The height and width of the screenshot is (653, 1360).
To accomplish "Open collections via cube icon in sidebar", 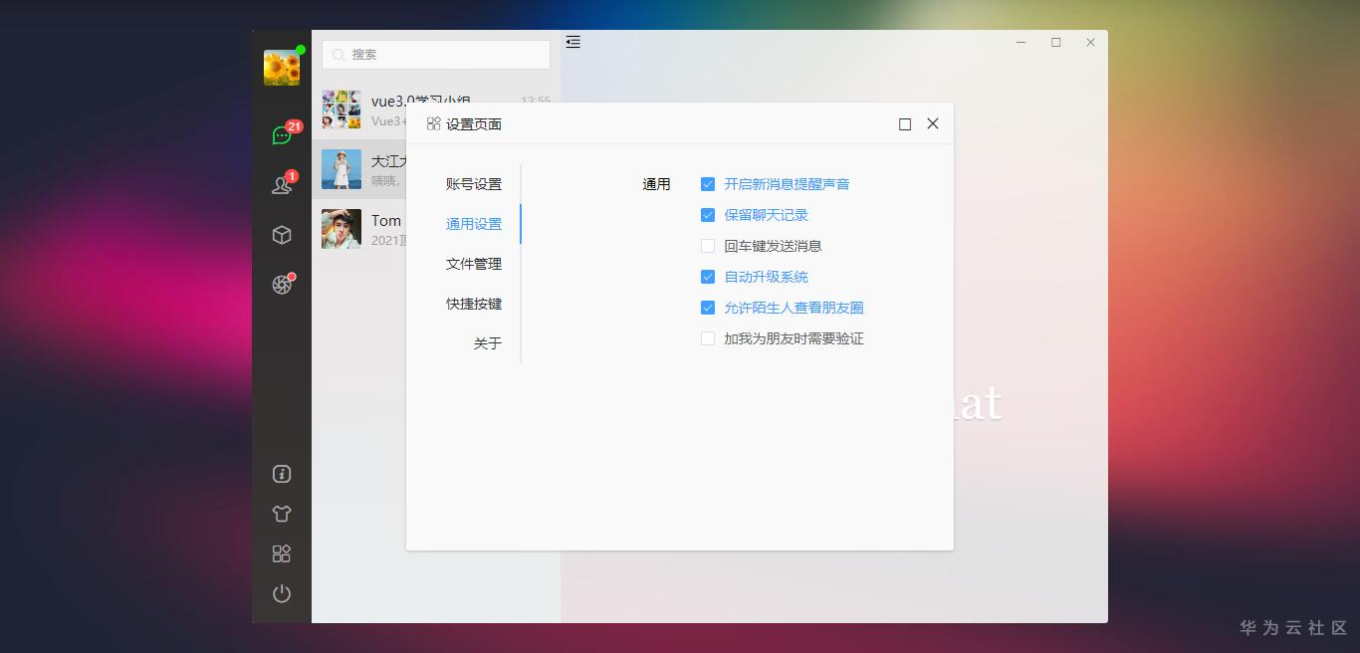I will (282, 234).
